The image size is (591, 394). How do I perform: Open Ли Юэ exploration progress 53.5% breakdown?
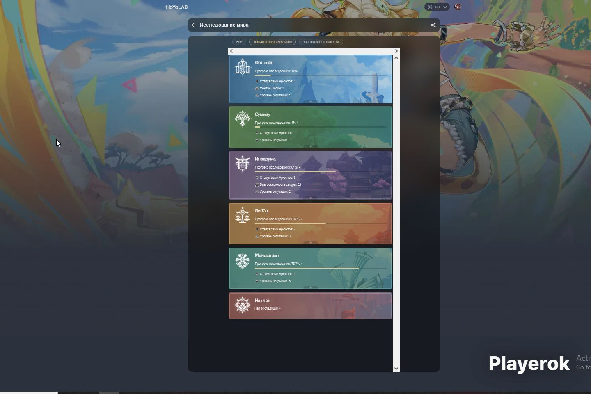coord(278,219)
